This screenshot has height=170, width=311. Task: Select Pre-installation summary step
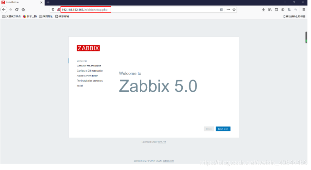pos(90,81)
